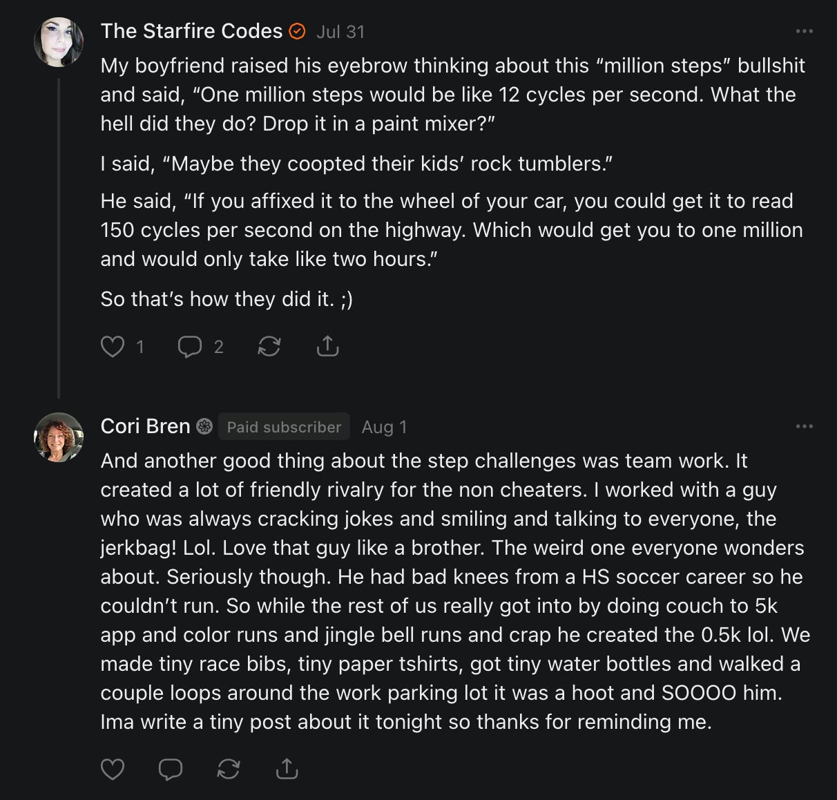Restack The Starfire Codes comment
This screenshot has width=837, height=800.
(x=269, y=346)
